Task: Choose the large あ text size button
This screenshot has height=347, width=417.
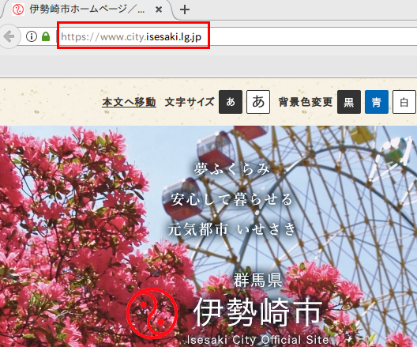Action: point(258,102)
